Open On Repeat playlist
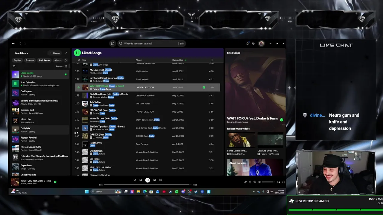This screenshot has height=215, width=383. tap(40, 93)
